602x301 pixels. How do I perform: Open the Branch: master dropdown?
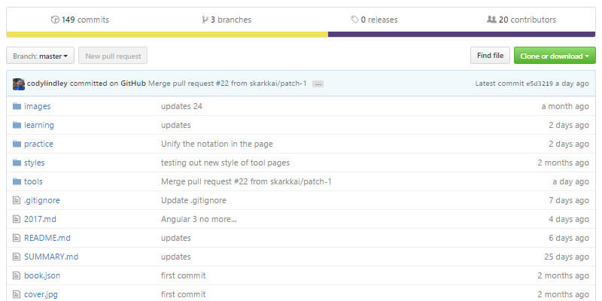pyautogui.click(x=40, y=56)
